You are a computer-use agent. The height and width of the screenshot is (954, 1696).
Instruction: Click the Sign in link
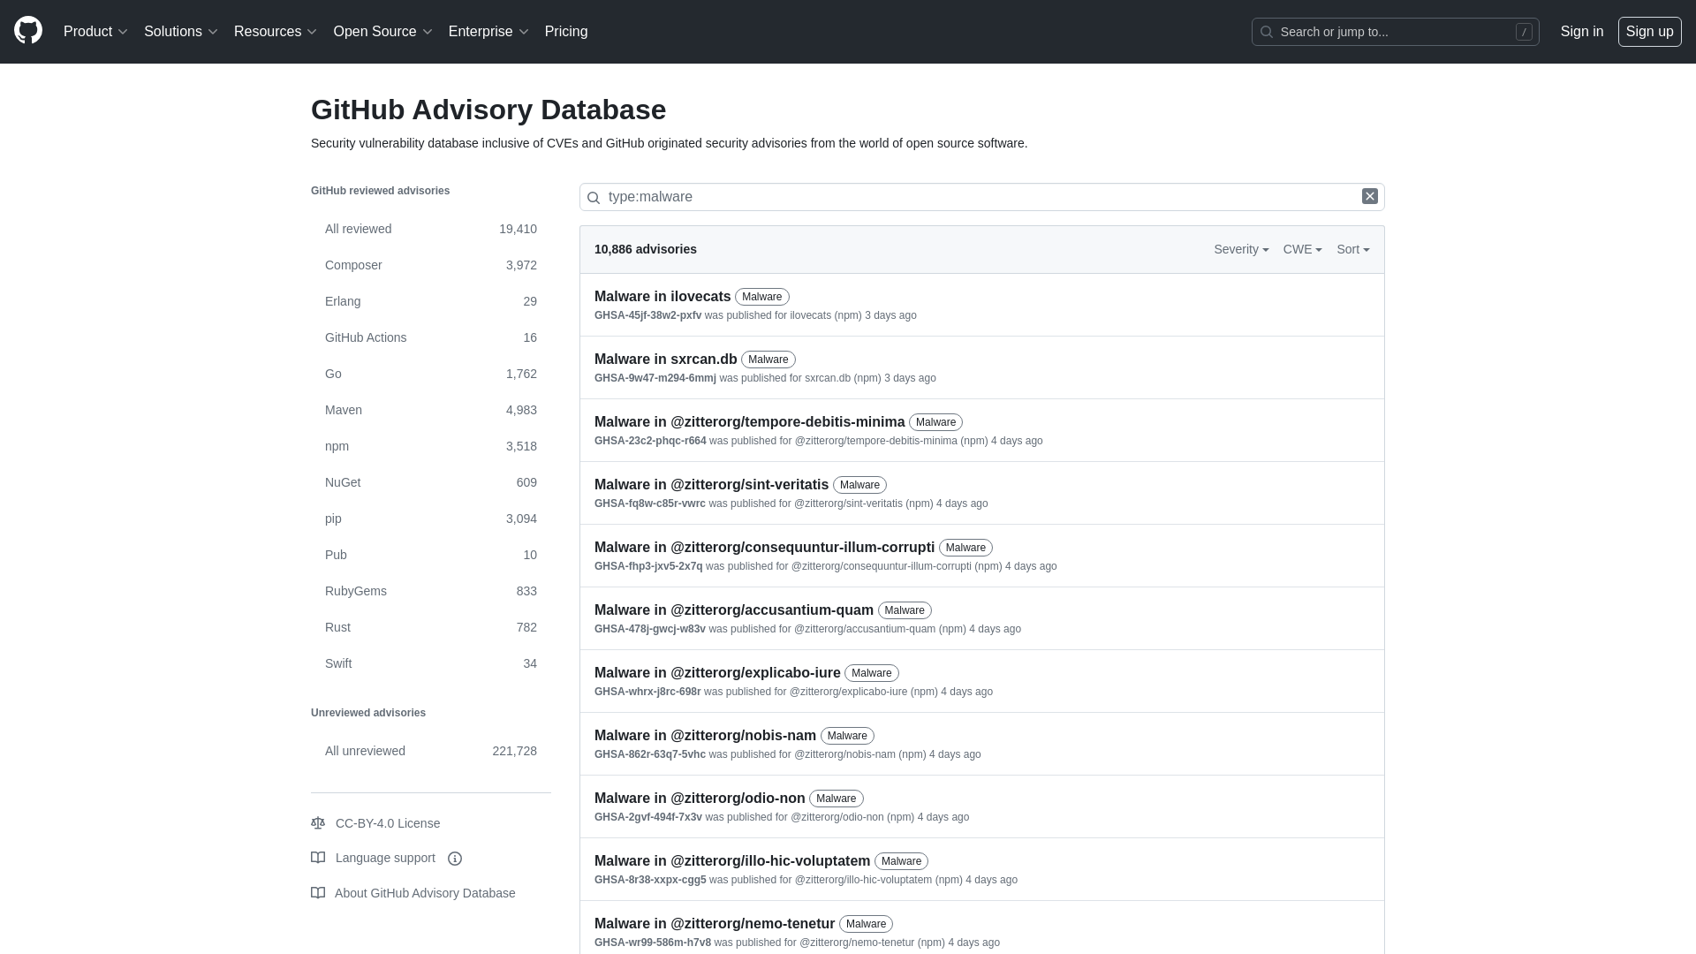(1581, 32)
